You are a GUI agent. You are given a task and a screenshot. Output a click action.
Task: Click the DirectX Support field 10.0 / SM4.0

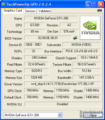[x=89, y=58]
